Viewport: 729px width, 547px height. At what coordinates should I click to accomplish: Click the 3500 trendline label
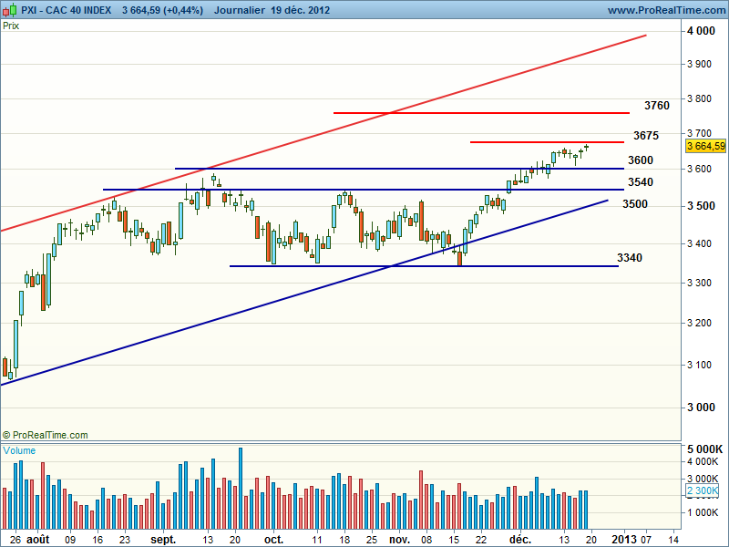pos(635,204)
